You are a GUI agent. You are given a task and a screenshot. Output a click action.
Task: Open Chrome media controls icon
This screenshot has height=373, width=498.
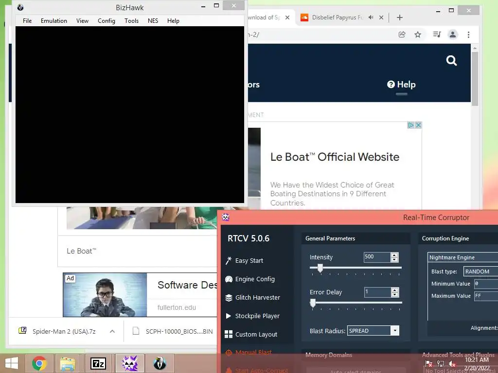pos(437,34)
